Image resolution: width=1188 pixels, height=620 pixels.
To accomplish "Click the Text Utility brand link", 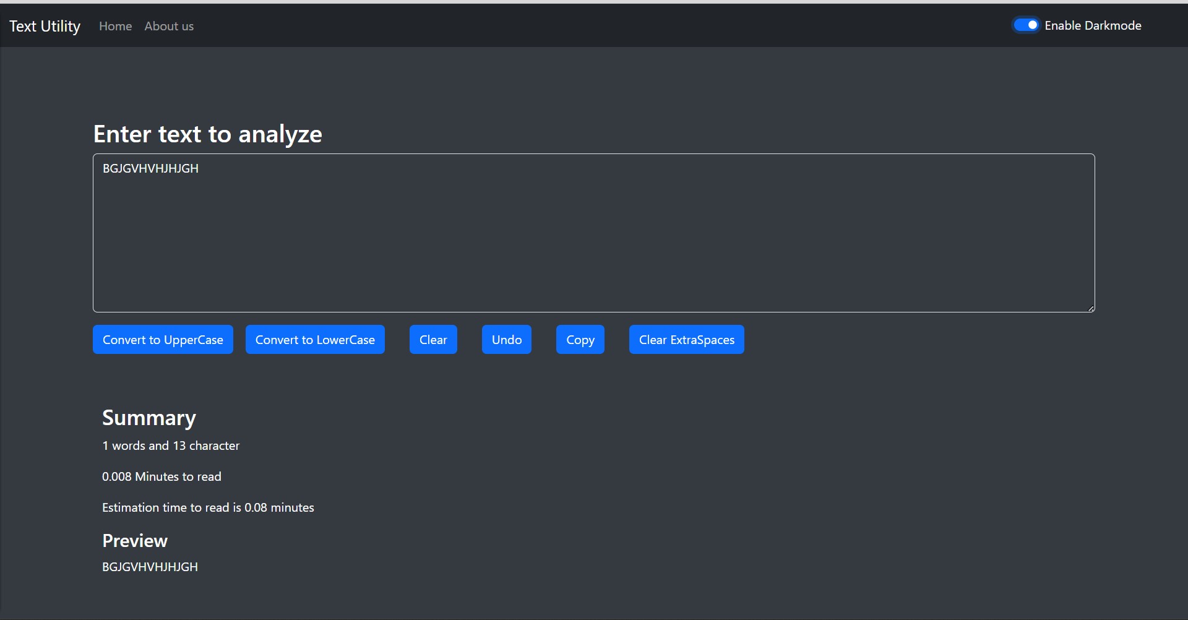I will [x=44, y=26].
